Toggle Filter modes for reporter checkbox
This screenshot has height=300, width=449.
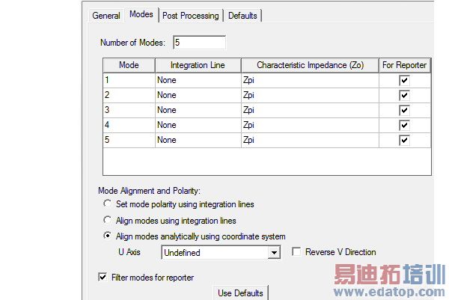point(103,278)
